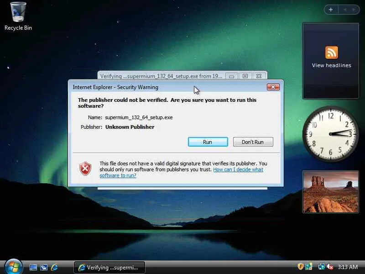This screenshot has width=365, height=274.
Task: Close the Security Warning dialog
Action: (273, 87)
